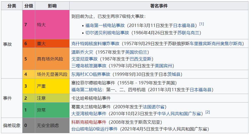Click the 具有场外风险 impact cell

[x=52, y=59]
